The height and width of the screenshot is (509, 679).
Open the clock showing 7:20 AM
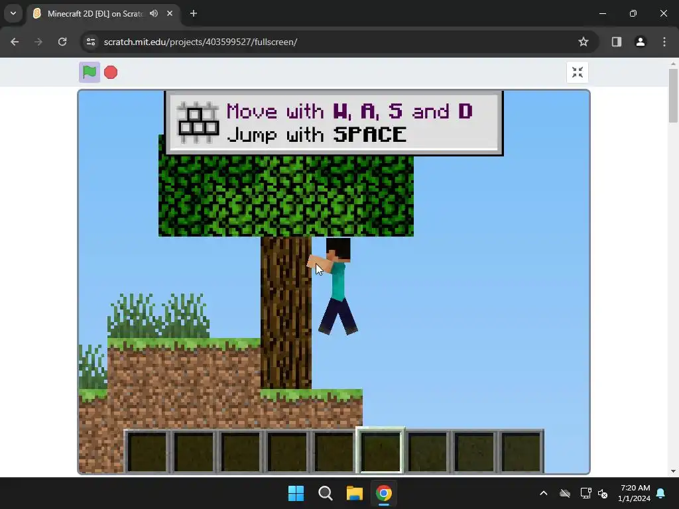coord(635,493)
